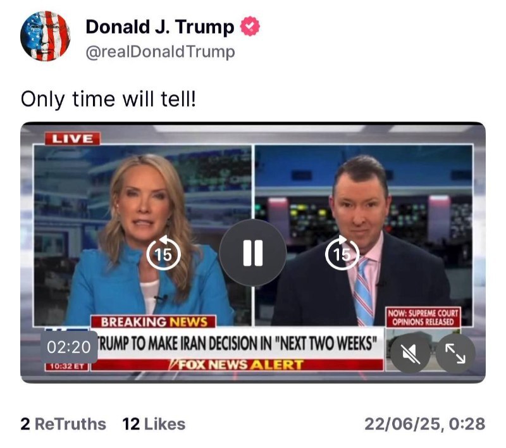Viewport: 506px width, 448px height.
Task: Open @realDonaldTrump handle link
Action: [x=160, y=52]
